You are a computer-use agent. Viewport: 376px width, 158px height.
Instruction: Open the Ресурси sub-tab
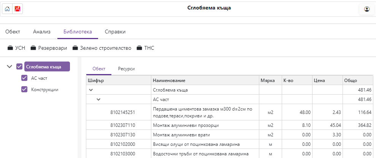126,69
